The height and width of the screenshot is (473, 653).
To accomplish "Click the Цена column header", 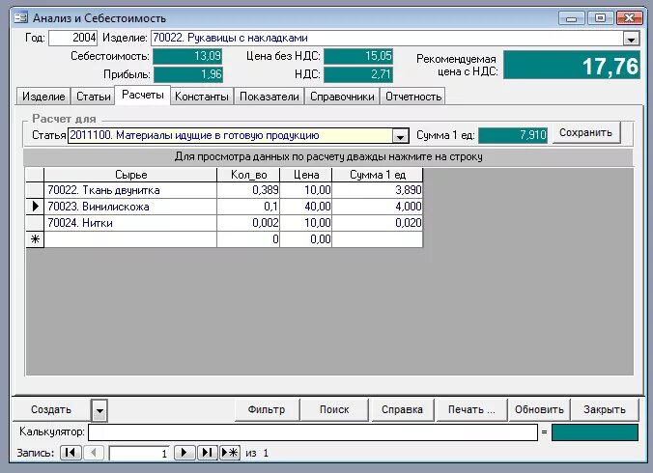I will 306,175.
